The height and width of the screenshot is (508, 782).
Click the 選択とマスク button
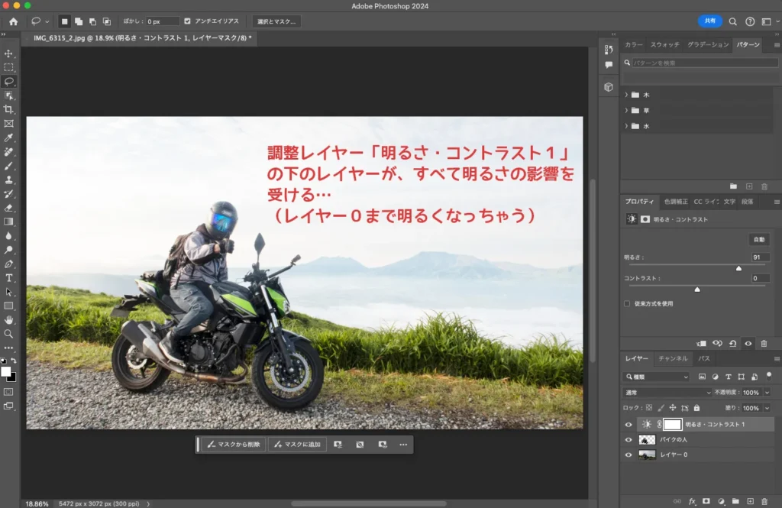click(x=276, y=21)
